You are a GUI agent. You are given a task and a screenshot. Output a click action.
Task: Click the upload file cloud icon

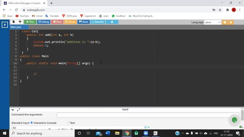pos(20,22)
